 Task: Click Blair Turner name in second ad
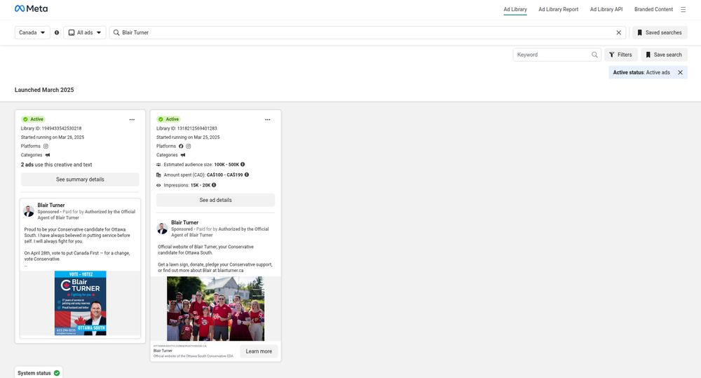(184, 222)
